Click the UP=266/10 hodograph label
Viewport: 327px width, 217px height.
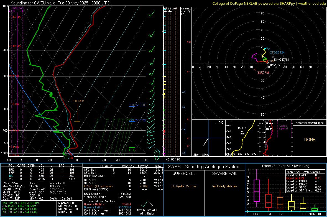[x=276, y=65]
